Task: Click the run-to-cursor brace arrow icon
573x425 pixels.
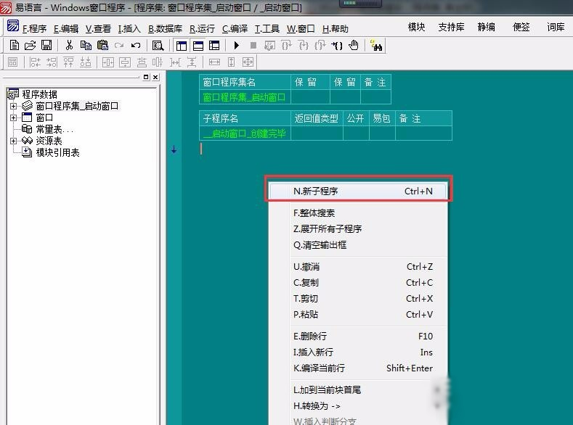Action: tap(336, 46)
